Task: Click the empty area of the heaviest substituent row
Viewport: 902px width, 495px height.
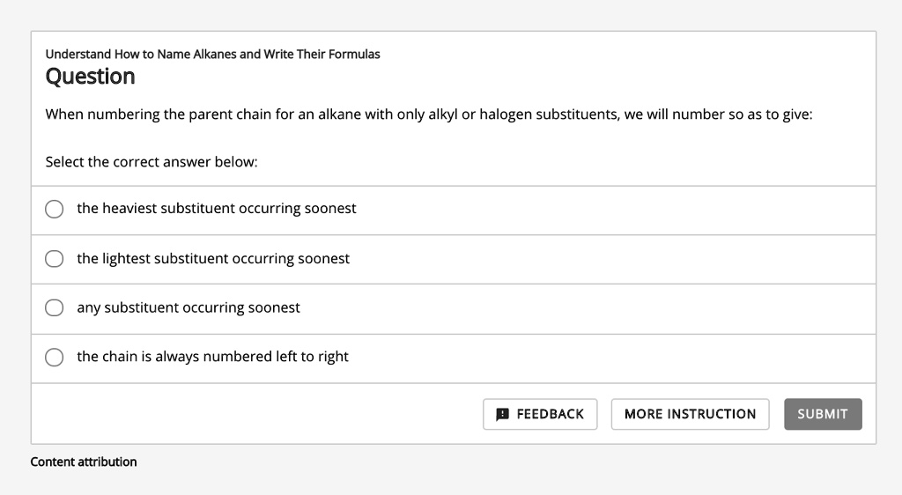Action: [x=616, y=211]
